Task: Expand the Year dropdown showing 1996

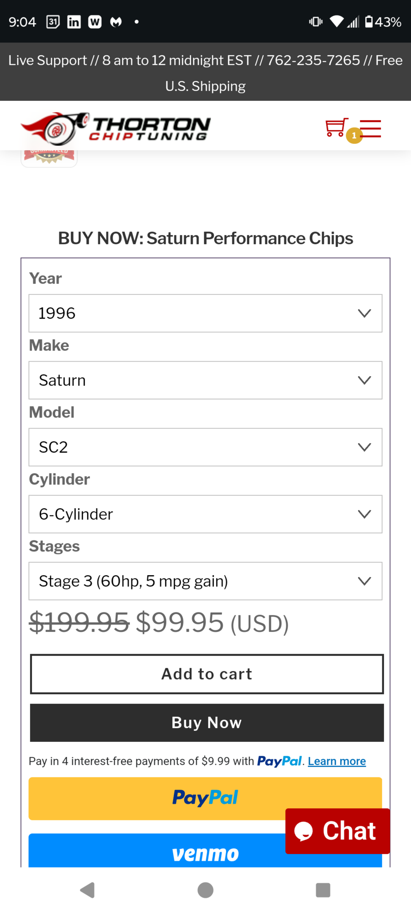Action: point(205,313)
